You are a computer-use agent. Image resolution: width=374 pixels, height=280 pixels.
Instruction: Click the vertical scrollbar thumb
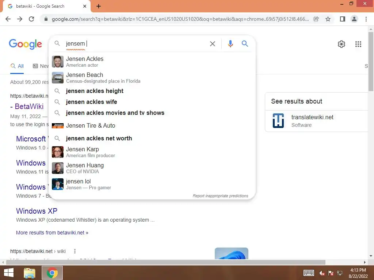point(371,61)
